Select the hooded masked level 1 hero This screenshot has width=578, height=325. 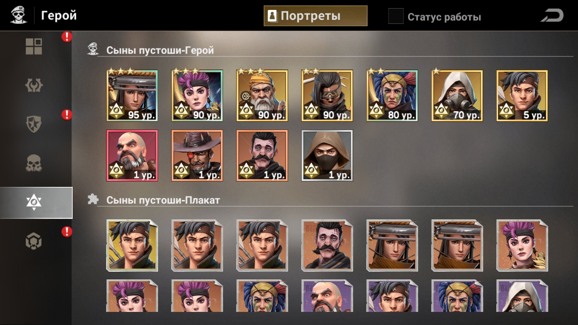click(327, 156)
